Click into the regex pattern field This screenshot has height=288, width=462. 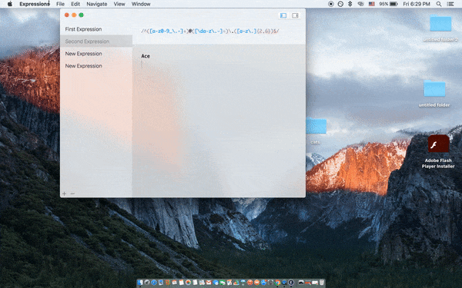[x=209, y=31]
